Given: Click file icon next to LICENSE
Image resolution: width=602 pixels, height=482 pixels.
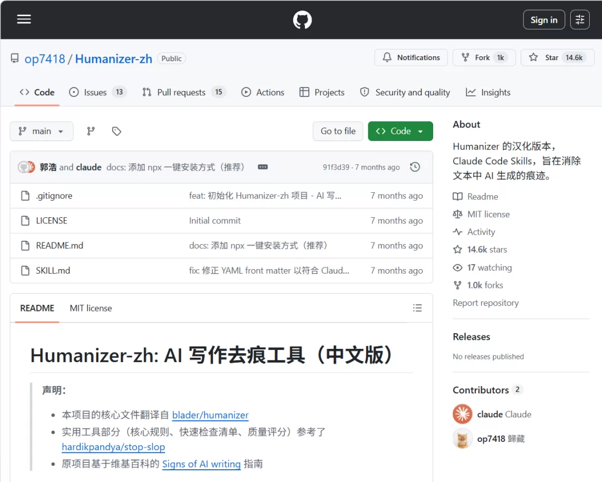Looking at the screenshot, I should pyautogui.click(x=25, y=221).
